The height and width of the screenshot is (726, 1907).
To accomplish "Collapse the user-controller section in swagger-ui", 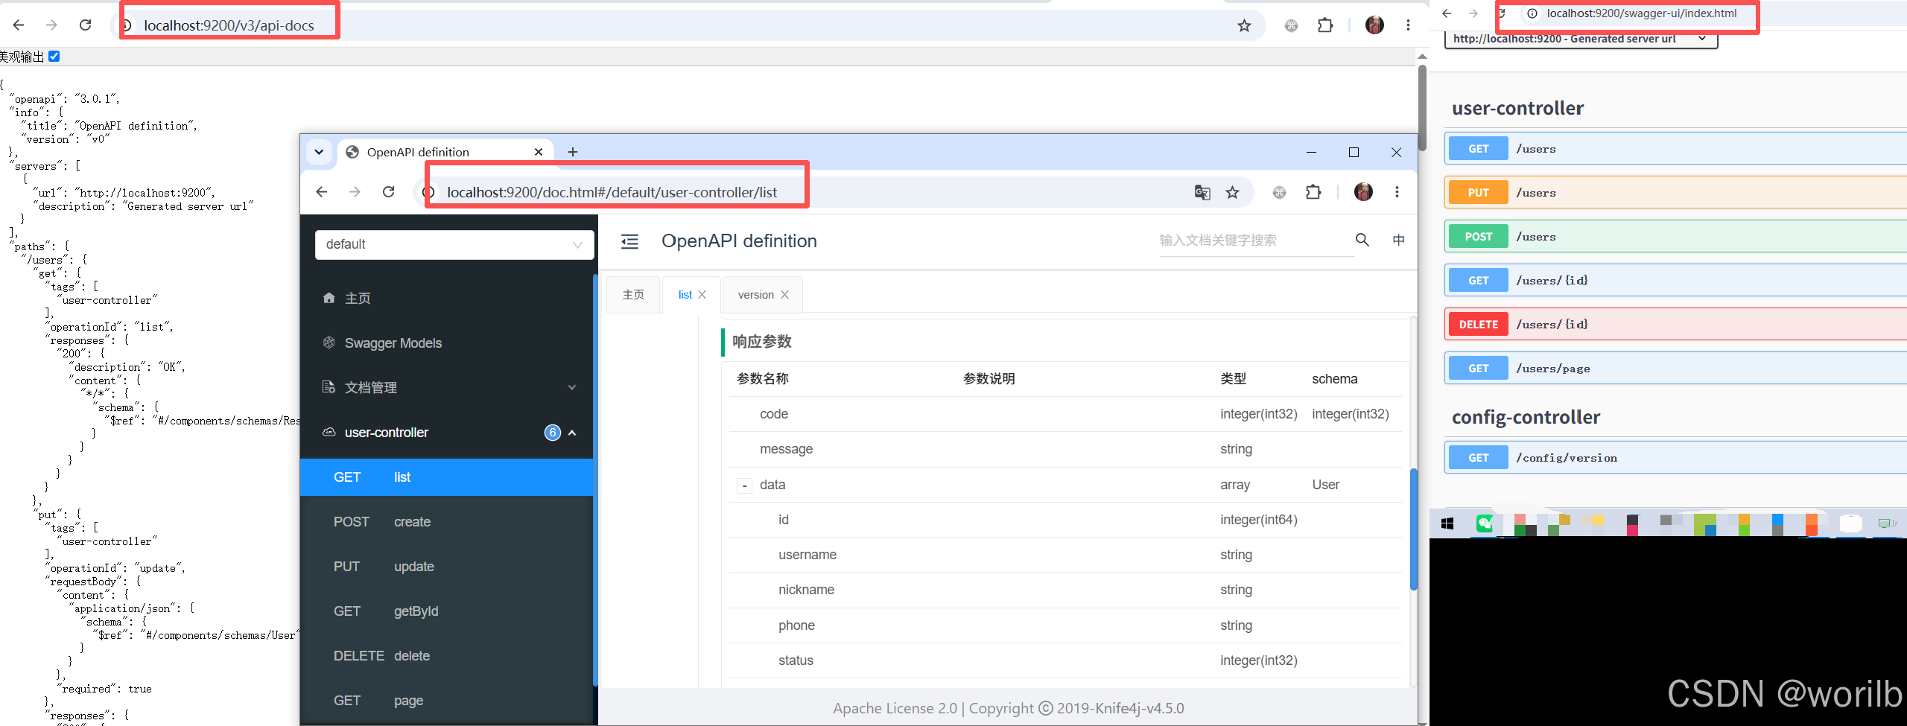I will pos(1518,108).
